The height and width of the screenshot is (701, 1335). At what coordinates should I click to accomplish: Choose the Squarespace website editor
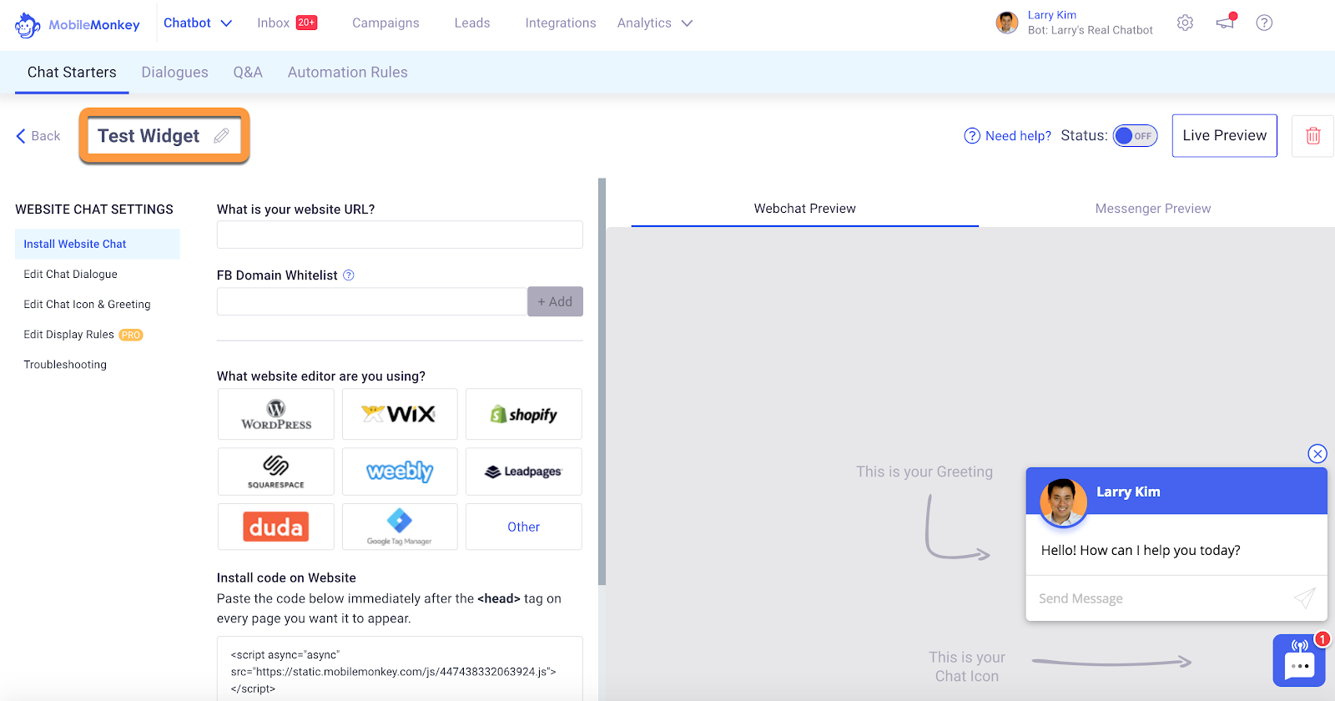pyautogui.click(x=276, y=472)
